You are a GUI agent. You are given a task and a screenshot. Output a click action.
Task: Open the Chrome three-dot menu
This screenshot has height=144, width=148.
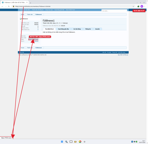click(x=145, y=7)
